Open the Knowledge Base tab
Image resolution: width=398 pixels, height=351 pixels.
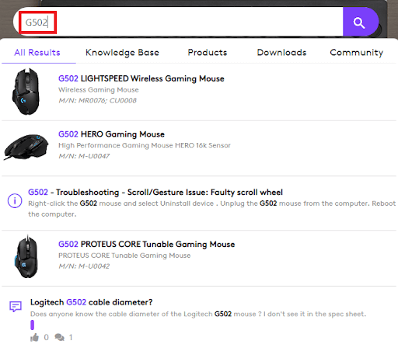[122, 53]
